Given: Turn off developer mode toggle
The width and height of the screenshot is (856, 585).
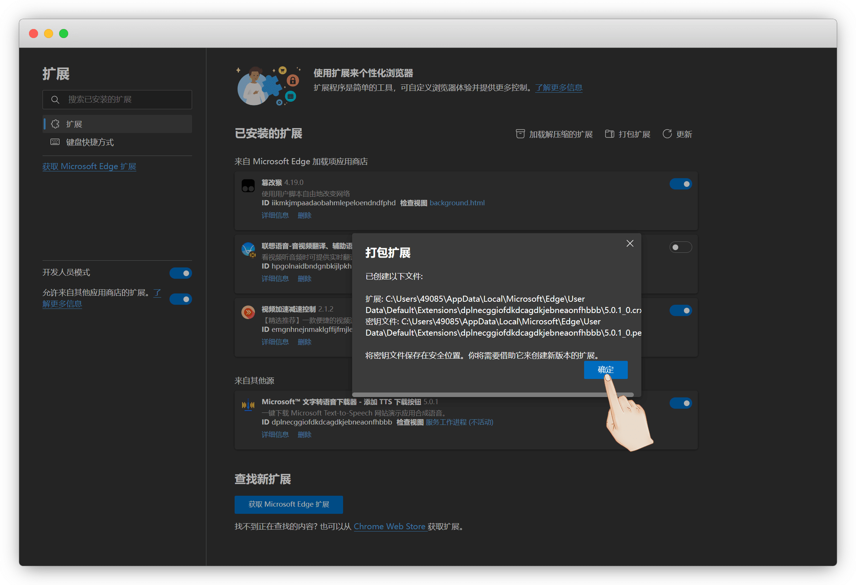Looking at the screenshot, I should click(180, 273).
